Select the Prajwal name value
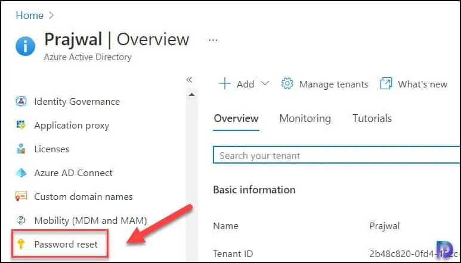This screenshot has width=461, height=263. tap(384, 226)
